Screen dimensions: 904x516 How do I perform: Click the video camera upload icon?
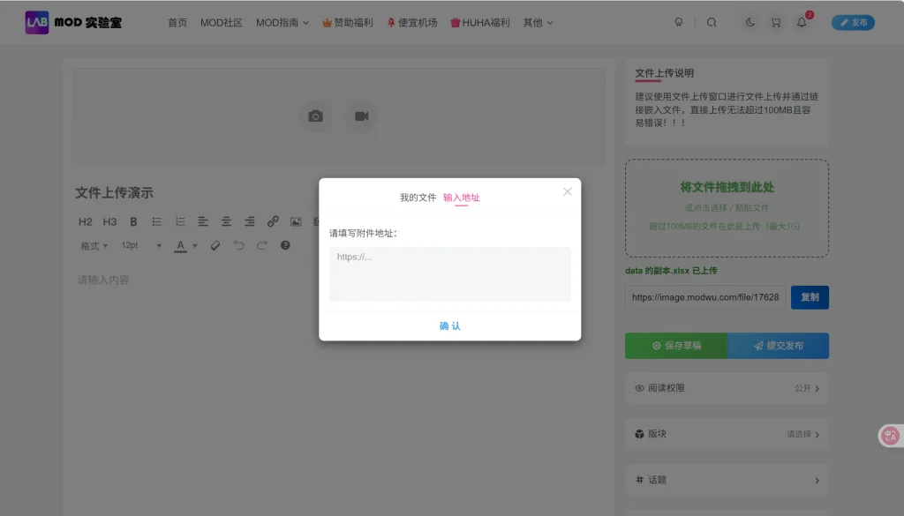coord(361,116)
